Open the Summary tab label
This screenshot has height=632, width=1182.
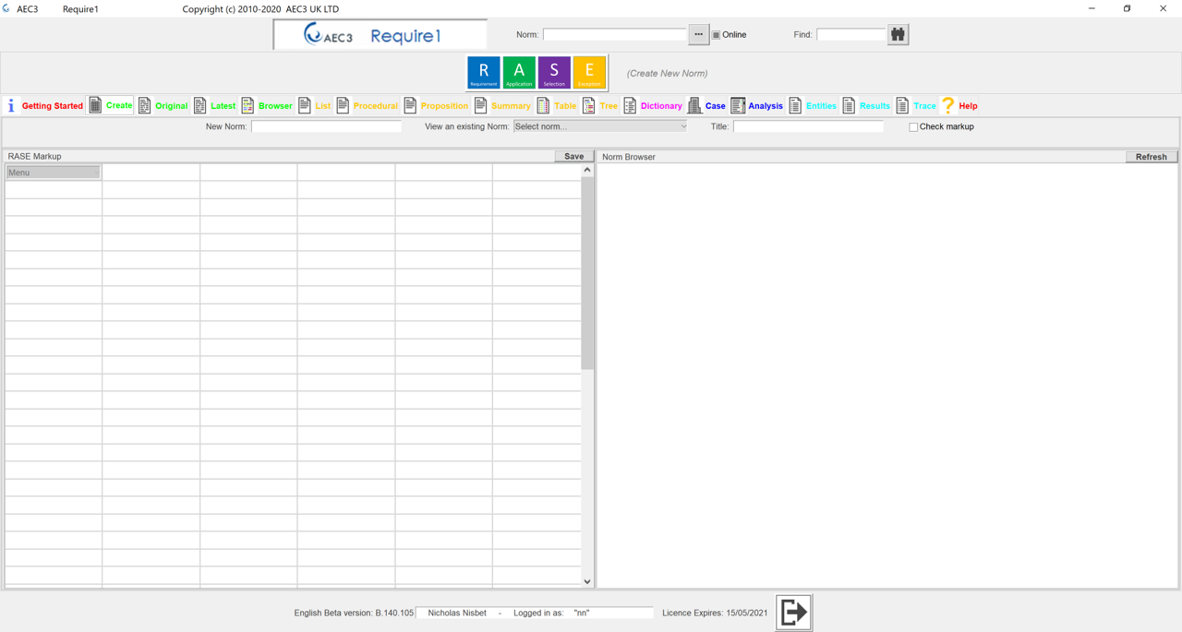pos(511,106)
